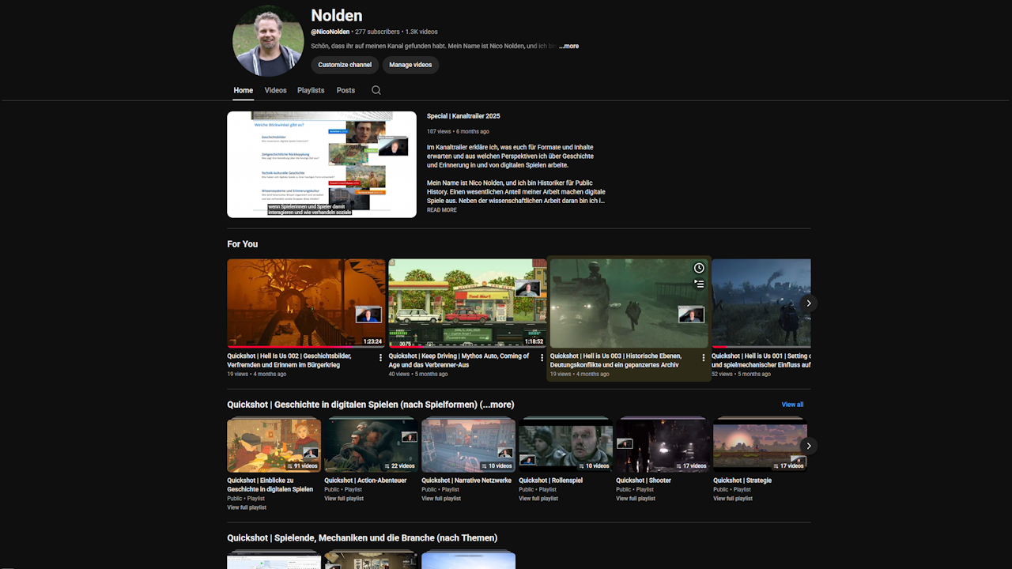Click the '@NicoNolden' channel handle
The width and height of the screenshot is (1012, 569).
click(x=330, y=32)
